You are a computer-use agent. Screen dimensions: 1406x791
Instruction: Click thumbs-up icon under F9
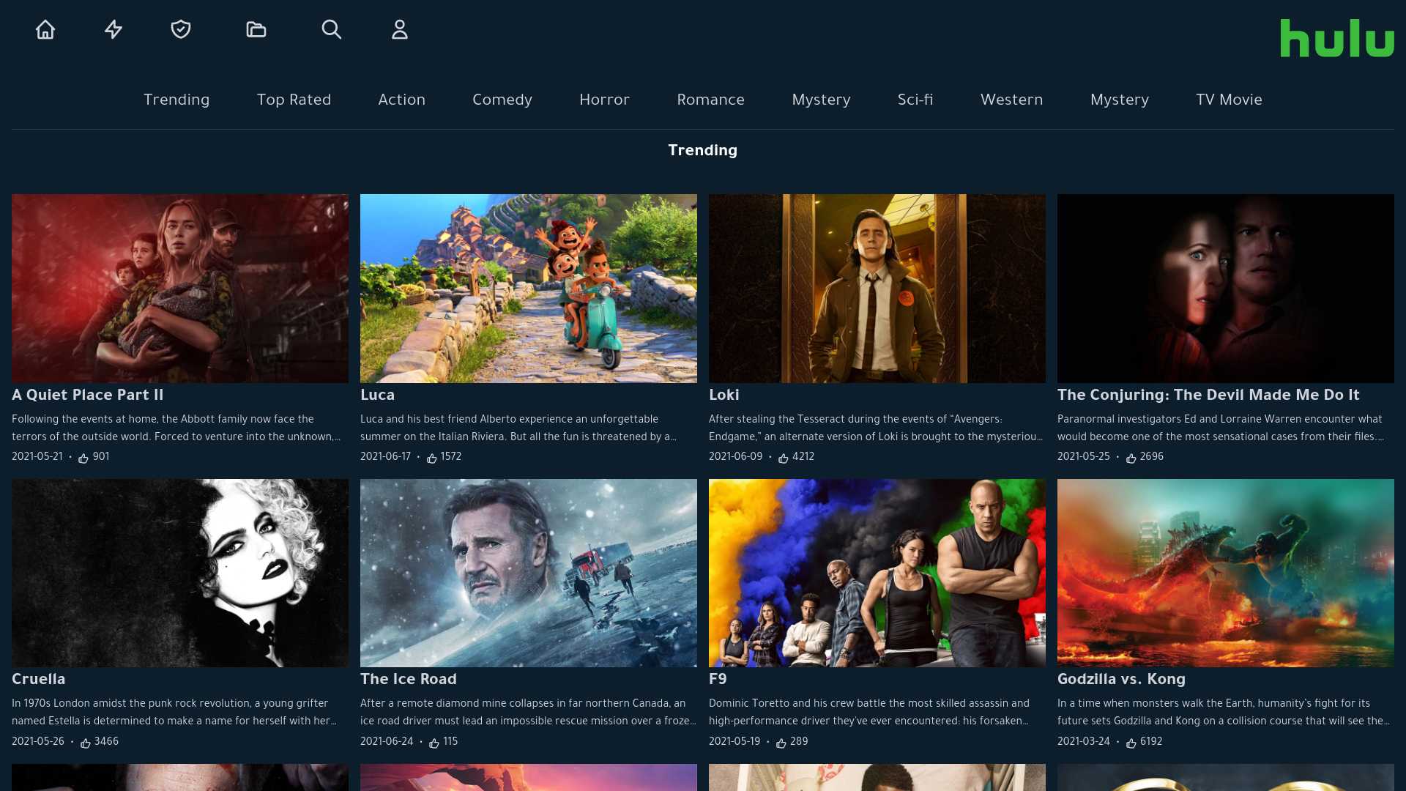(781, 743)
